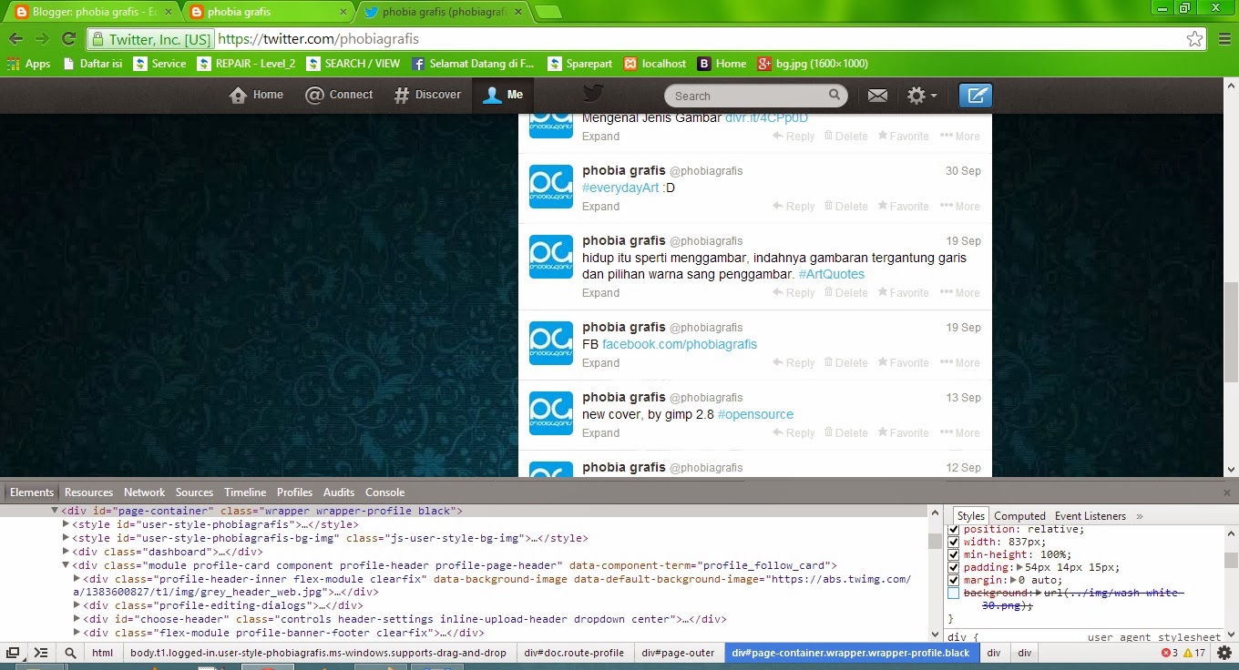
Task: Open the Chrome menu hamburger icon
Action: point(1224,39)
